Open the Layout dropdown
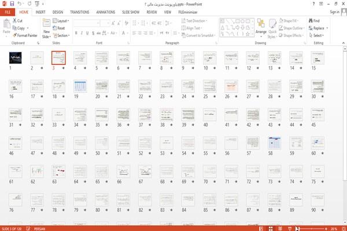 tap(61, 21)
